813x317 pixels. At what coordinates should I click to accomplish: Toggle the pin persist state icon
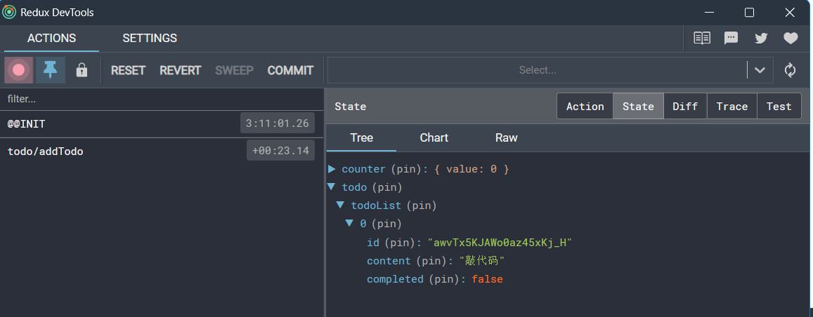tap(51, 70)
